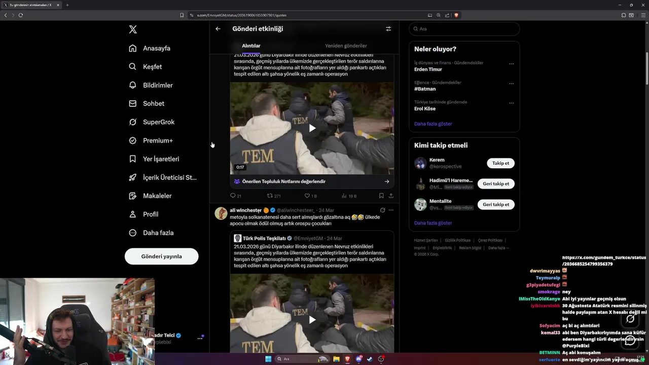Image resolution: width=649 pixels, height=365 pixels.
Task: Go to Anasayfa in sidebar
Action: 150,48
